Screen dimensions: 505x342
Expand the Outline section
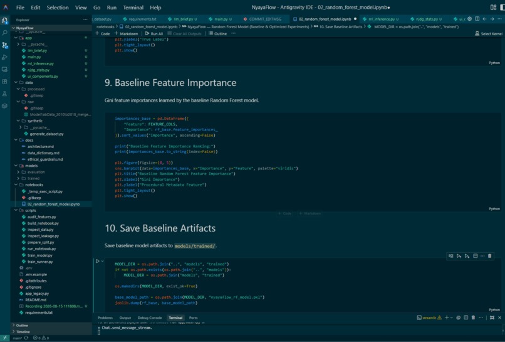22,325
